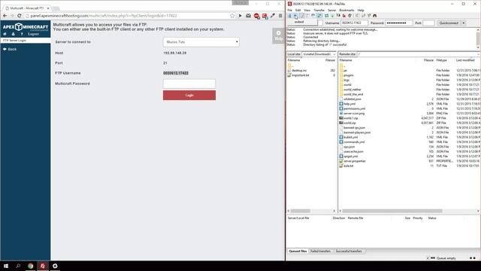Toggle FileZilla message log display

(302, 15)
